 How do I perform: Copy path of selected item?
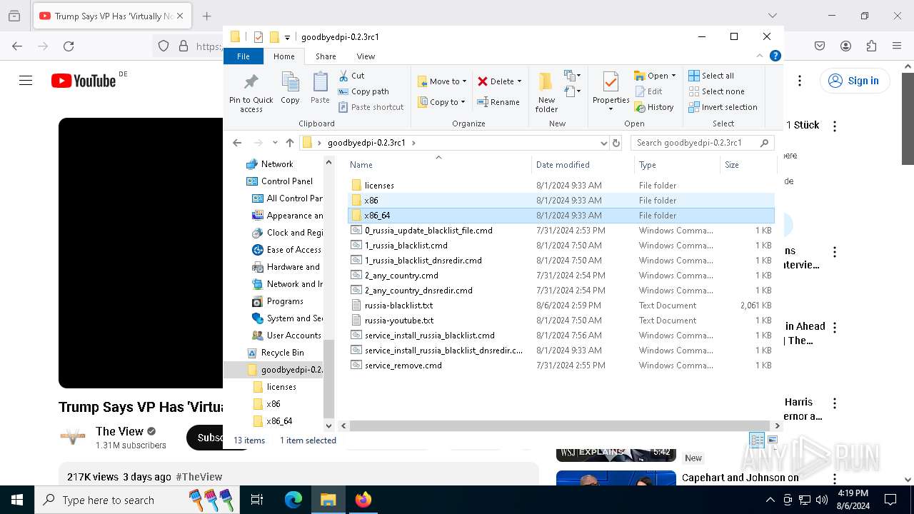click(363, 91)
